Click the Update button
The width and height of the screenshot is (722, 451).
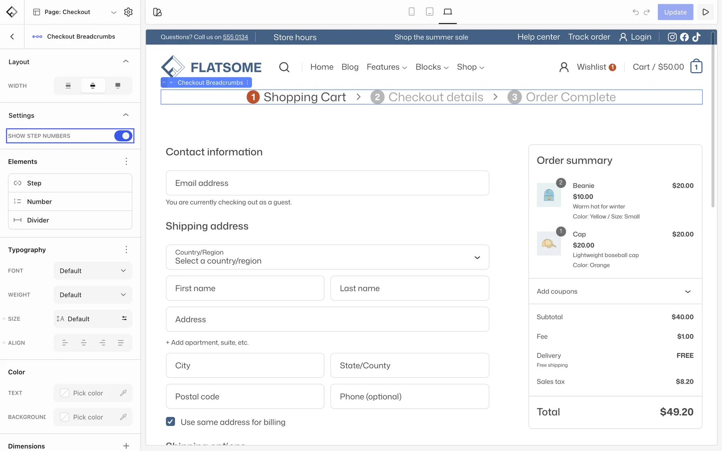tap(675, 12)
